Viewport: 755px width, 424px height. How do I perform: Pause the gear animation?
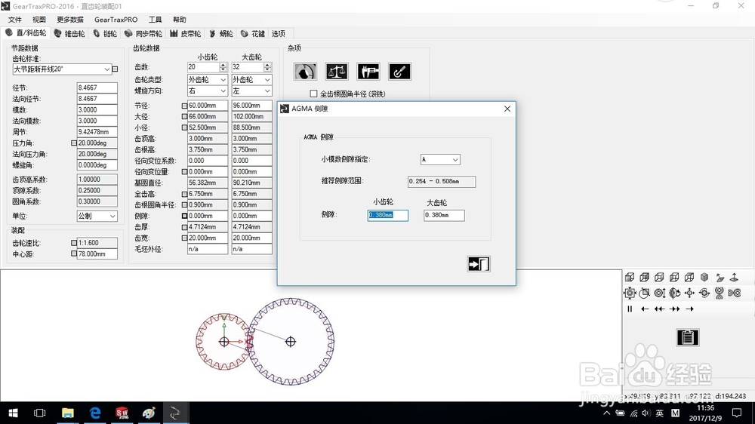(x=630, y=309)
